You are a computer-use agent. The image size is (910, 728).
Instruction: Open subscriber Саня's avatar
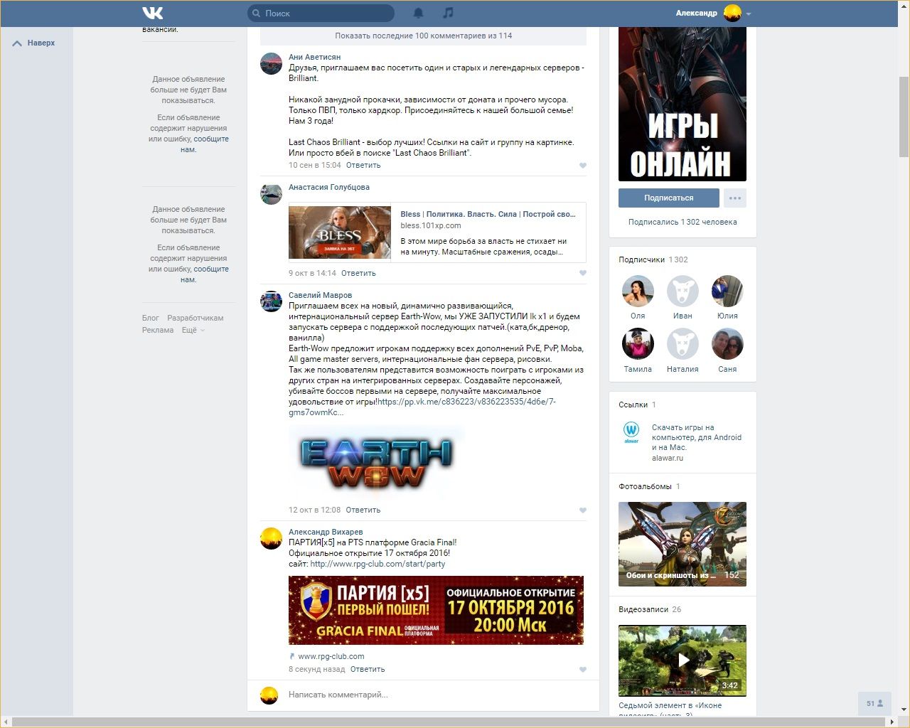(727, 344)
